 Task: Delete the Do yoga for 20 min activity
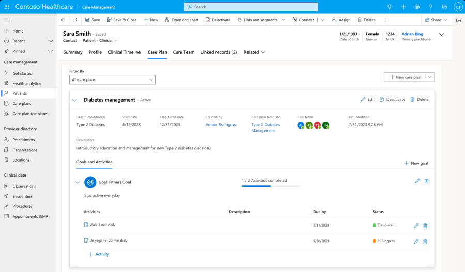425,242
